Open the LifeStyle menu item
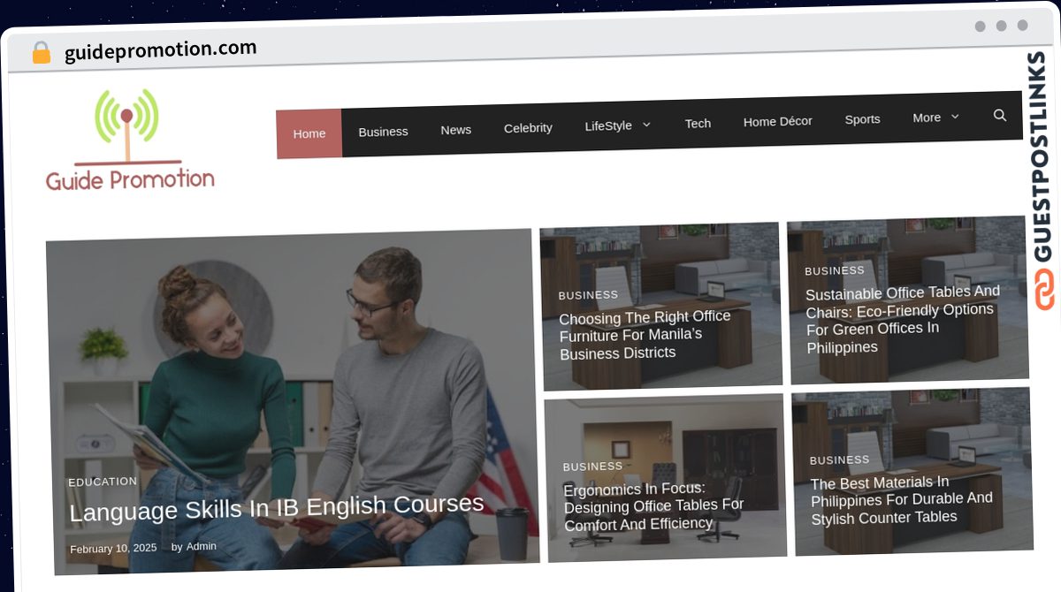 (x=608, y=125)
